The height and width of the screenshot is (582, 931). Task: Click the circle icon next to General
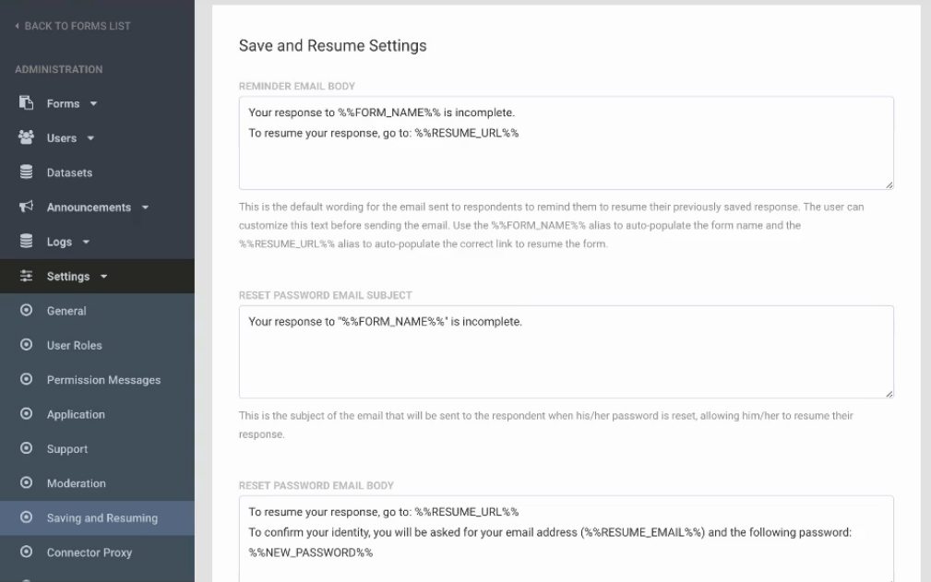26,310
